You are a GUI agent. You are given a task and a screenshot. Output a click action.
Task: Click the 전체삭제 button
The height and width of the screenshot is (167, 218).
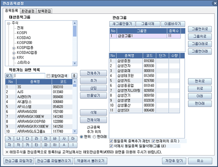tap(94, 120)
